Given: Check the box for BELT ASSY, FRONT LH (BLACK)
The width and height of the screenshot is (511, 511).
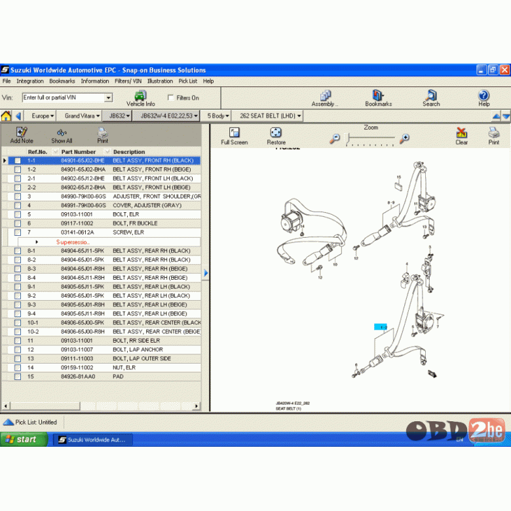Looking at the screenshot, I should point(18,179).
